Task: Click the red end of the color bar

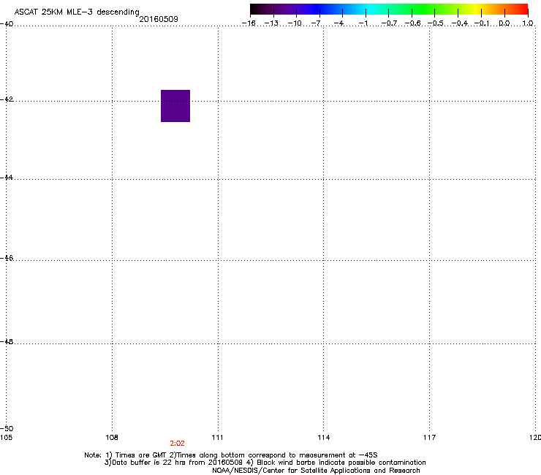Action: (523, 9)
